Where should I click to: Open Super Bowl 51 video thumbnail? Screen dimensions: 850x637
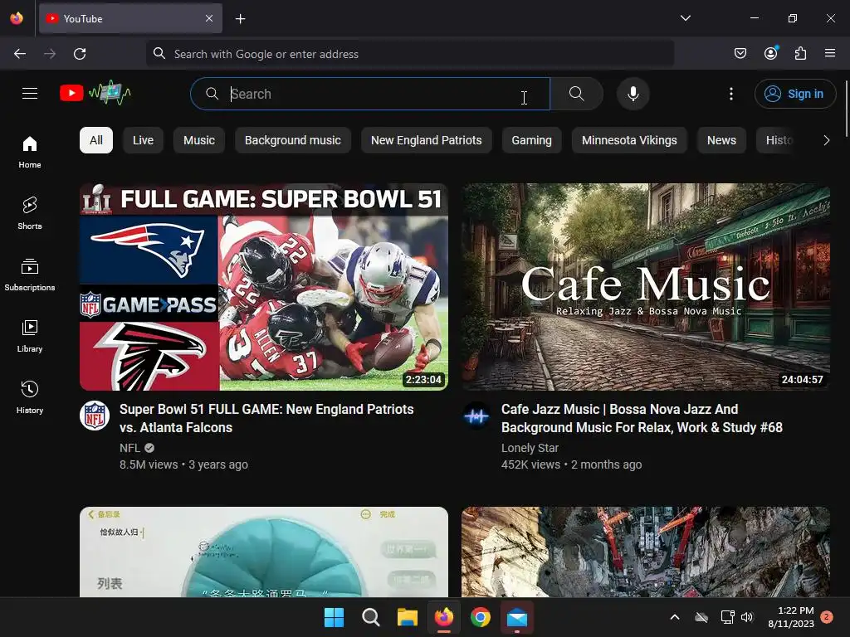(x=264, y=287)
